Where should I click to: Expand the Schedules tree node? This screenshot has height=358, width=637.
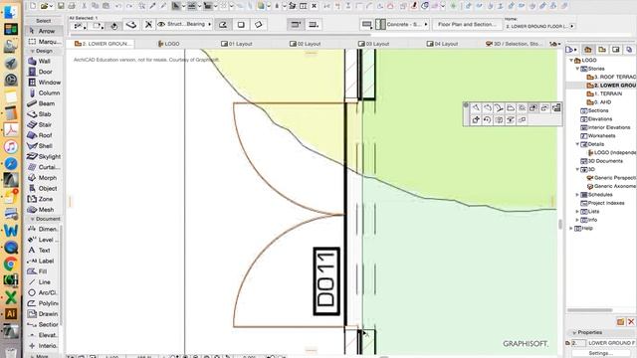577,195
